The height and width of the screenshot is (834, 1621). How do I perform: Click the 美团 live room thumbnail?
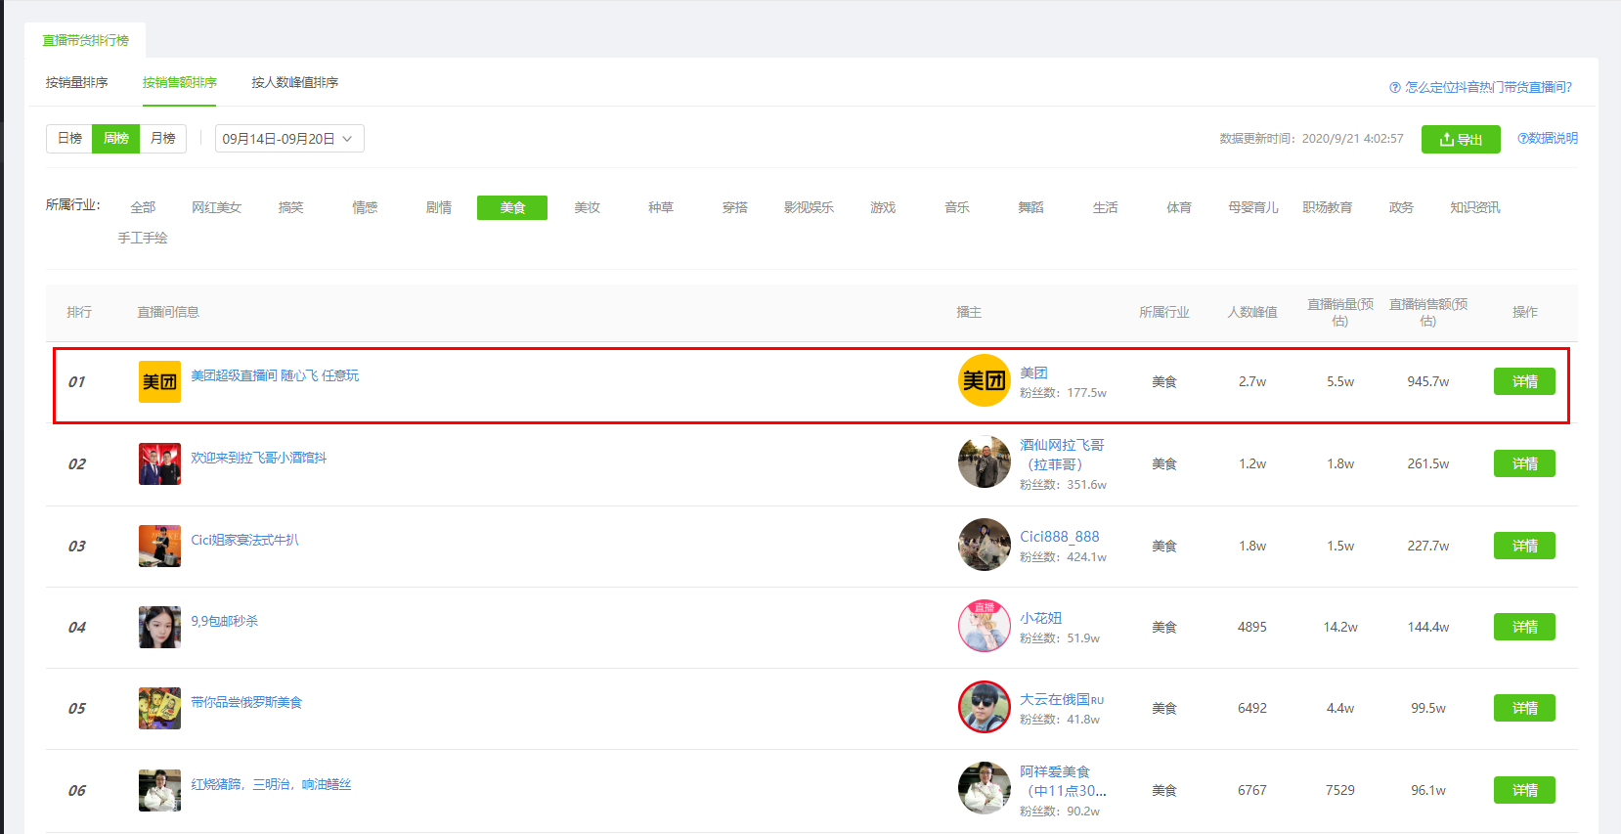click(x=159, y=381)
